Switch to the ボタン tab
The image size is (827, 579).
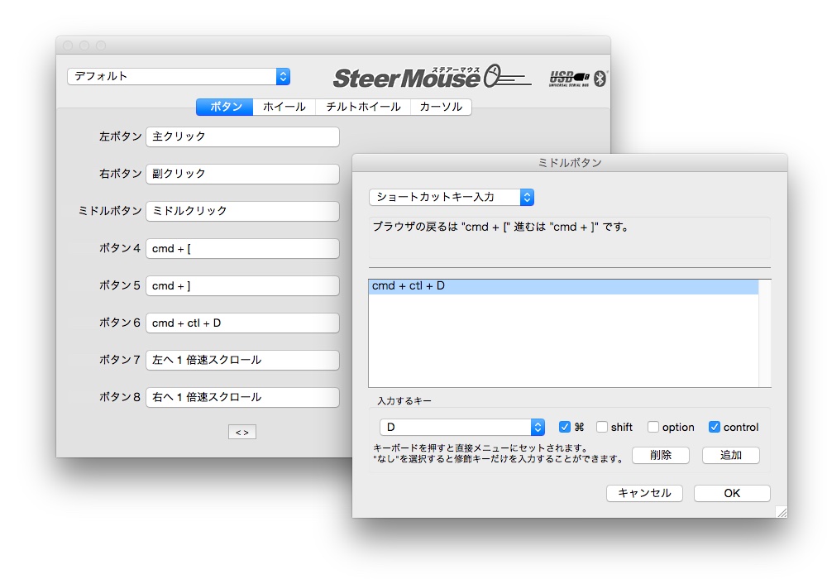(225, 107)
